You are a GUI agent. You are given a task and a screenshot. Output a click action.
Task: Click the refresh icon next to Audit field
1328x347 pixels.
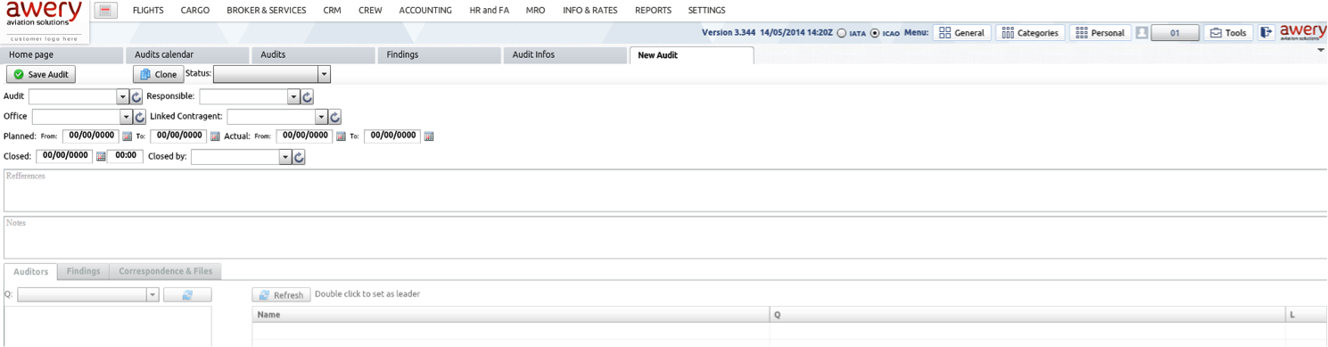tap(136, 96)
